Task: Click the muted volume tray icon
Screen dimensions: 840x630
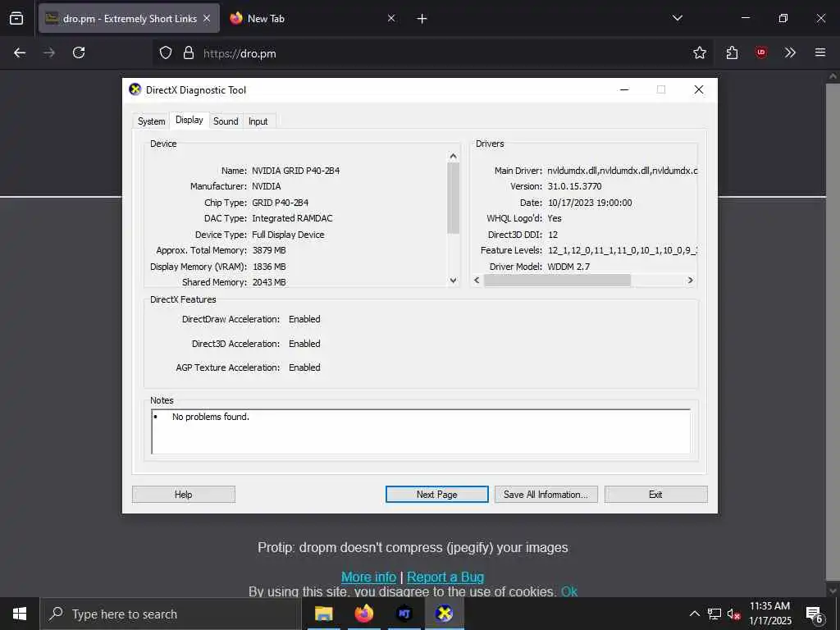Action: (734, 614)
